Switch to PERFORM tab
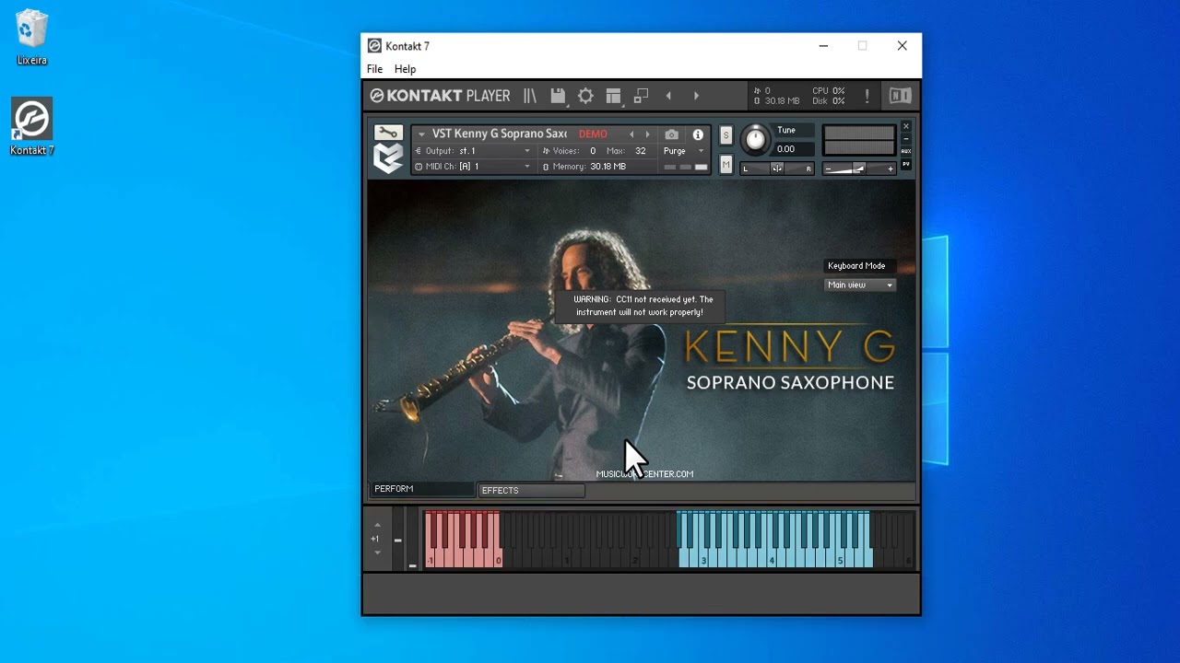Screen dimensions: 1180x663 pos(422,489)
